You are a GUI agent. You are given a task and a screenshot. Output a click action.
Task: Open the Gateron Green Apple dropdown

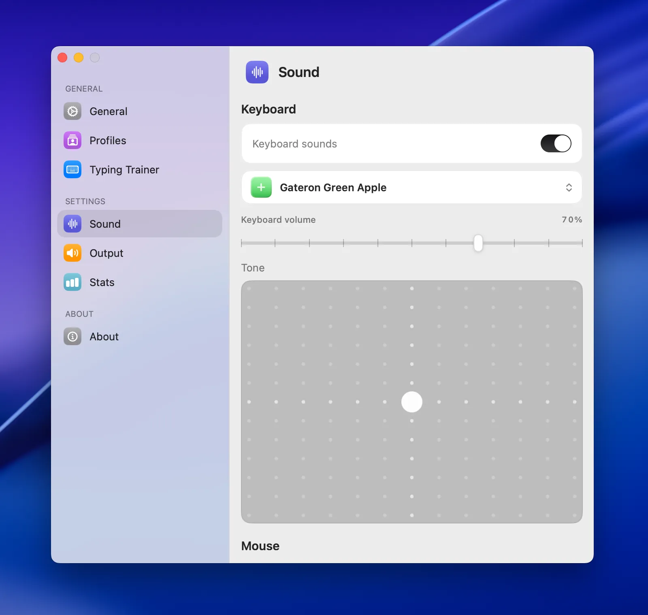411,187
